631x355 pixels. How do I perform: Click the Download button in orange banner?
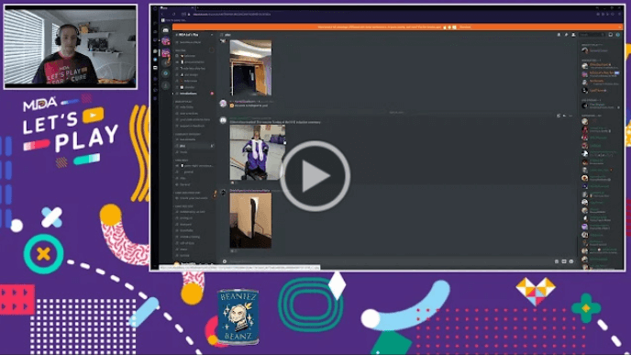pos(465,27)
